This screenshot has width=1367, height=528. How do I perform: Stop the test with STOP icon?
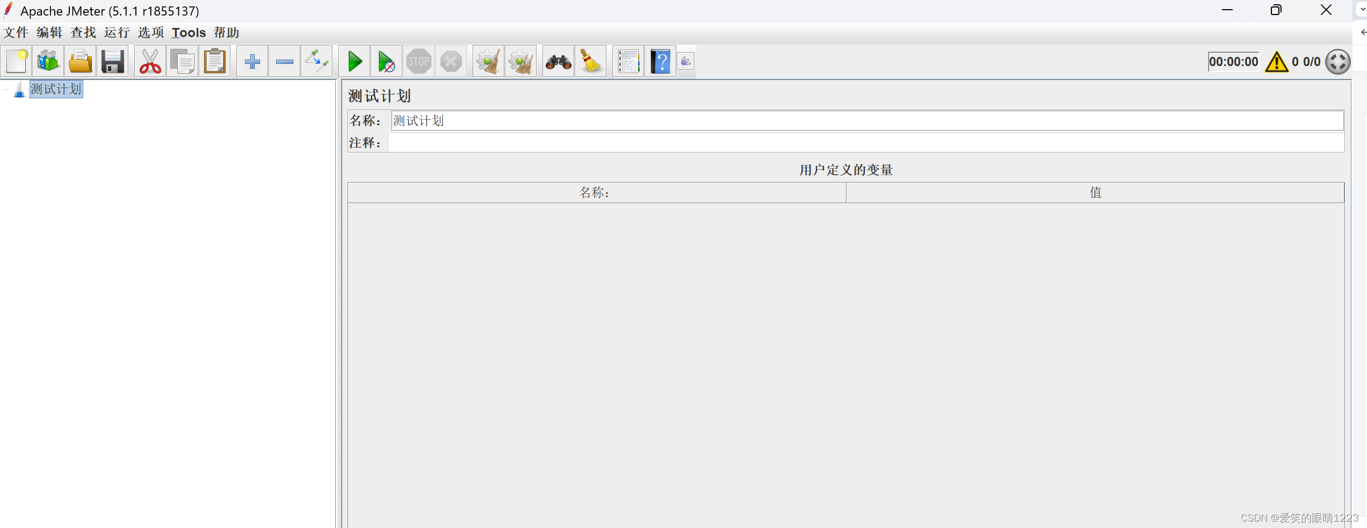[x=419, y=62]
